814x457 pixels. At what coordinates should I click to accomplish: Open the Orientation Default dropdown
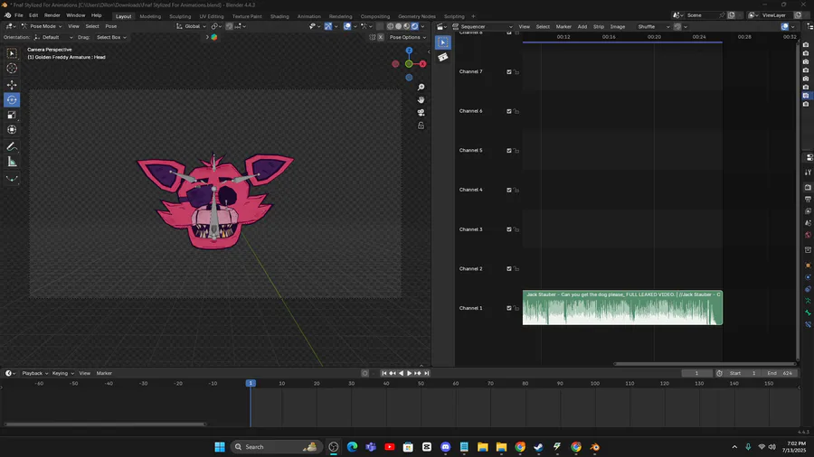53,37
